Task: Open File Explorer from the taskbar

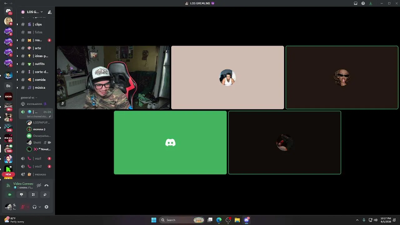Action: coord(237,220)
